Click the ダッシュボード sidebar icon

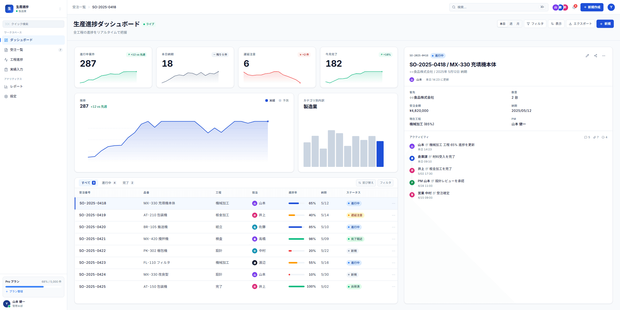tap(6, 40)
